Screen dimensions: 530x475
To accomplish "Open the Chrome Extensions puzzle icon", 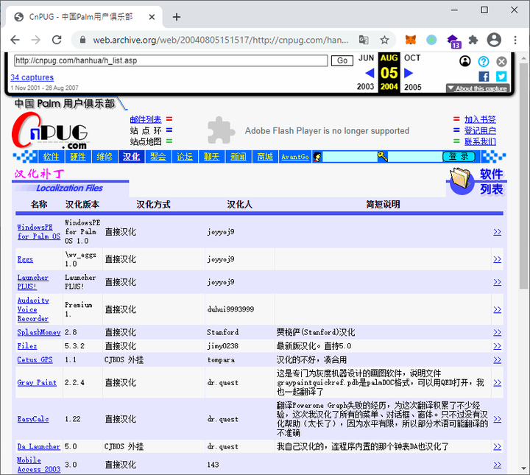I will tap(473, 40).
